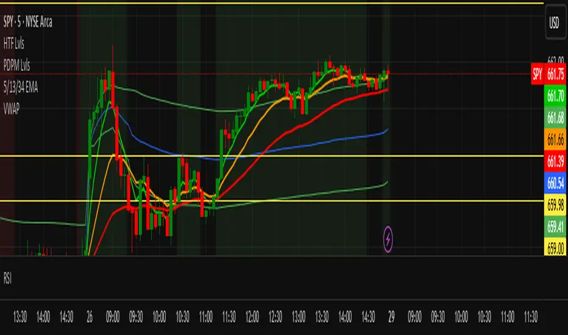568x335 pixels.
Task: Click the green 659.41 price label
Action: [x=555, y=227]
